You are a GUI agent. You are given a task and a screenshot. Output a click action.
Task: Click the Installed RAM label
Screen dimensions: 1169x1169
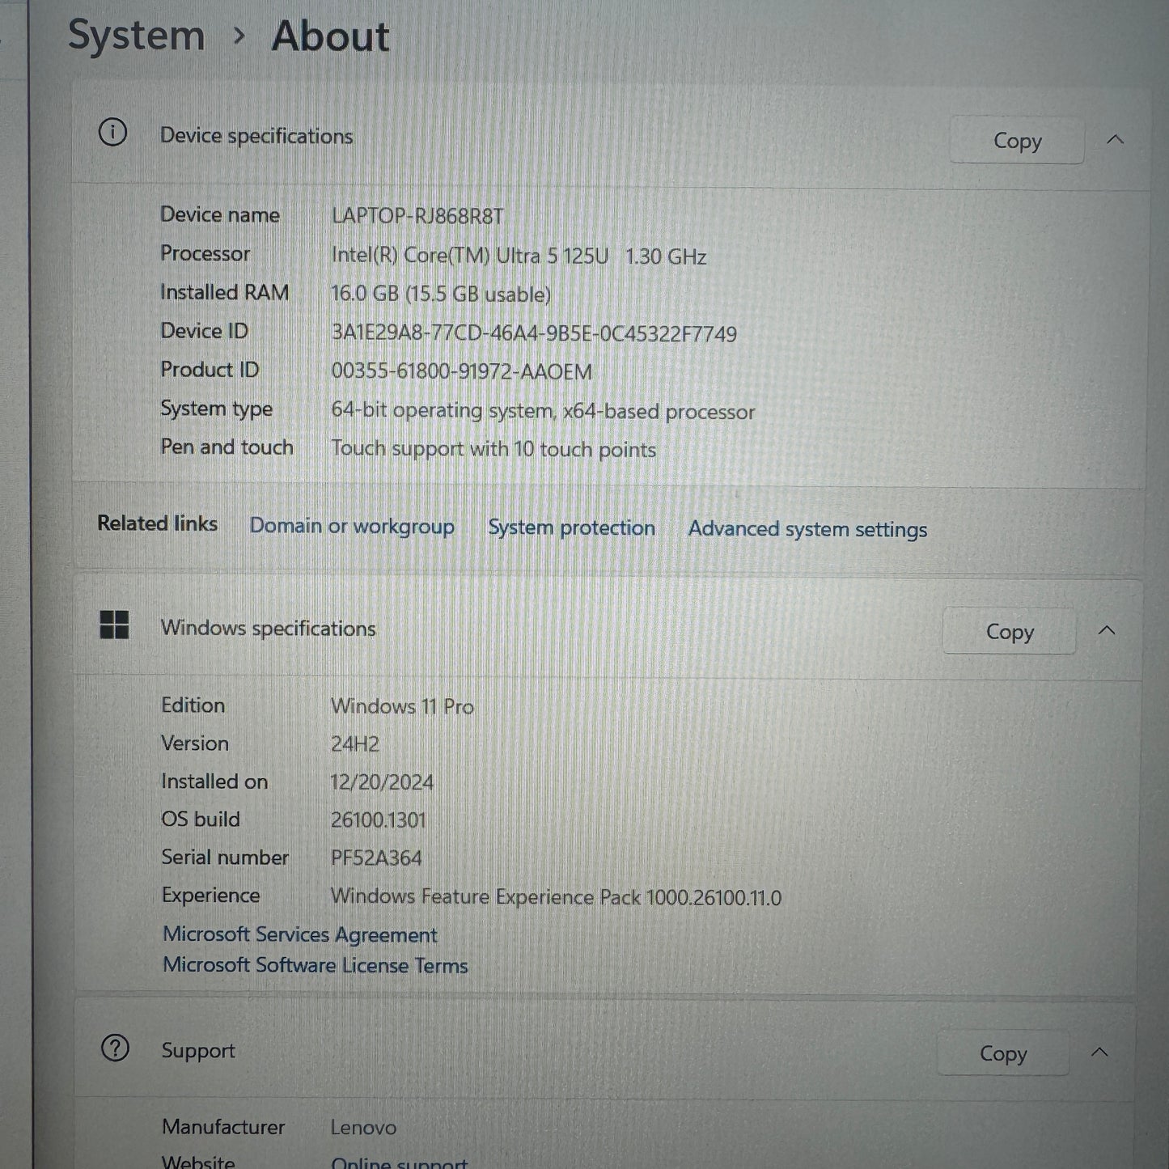224,292
